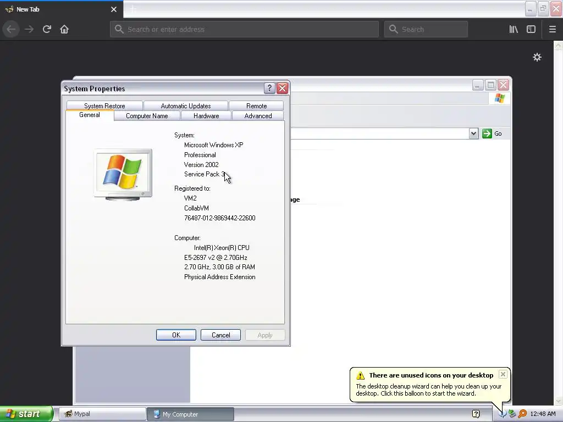Click the warning icon in balloon
The width and height of the screenshot is (563, 422).
point(361,376)
